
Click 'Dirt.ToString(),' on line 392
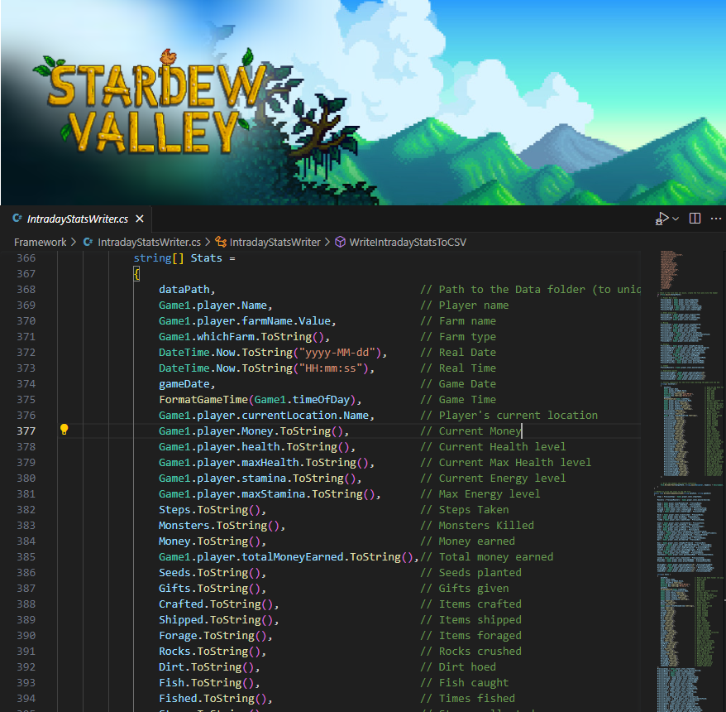pos(209,667)
